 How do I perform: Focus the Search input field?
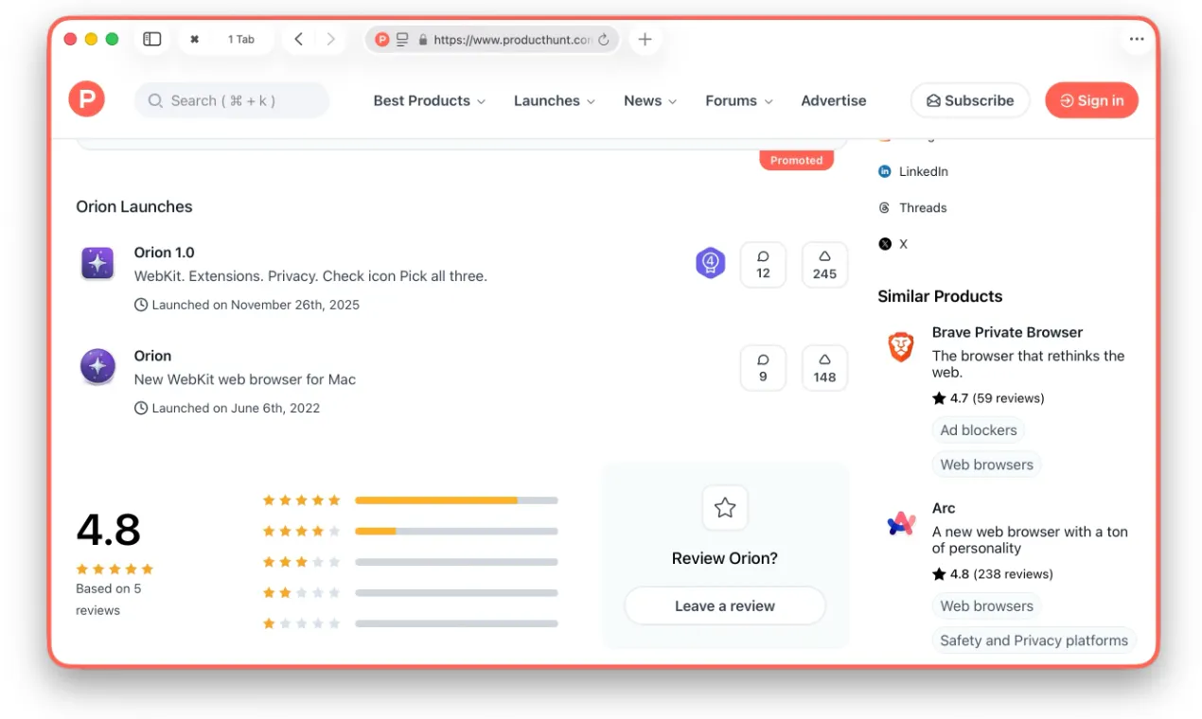pos(232,100)
